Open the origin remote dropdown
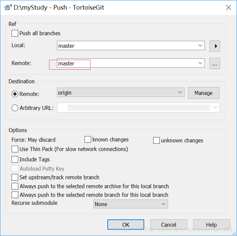Image resolution: width=237 pixels, height=236 pixels. coord(121,92)
